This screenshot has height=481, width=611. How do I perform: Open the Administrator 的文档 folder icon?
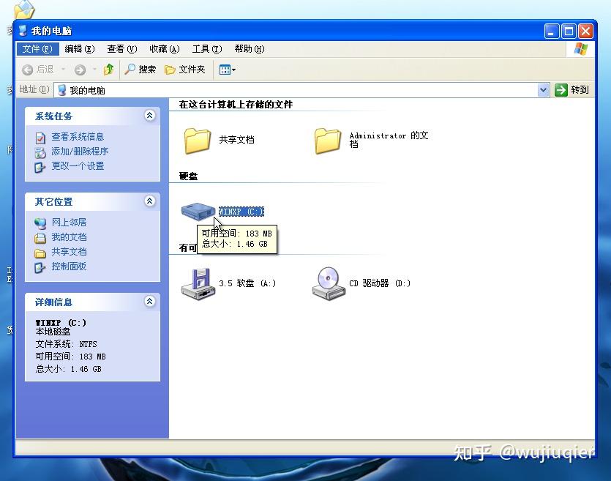pyautogui.click(x=327, y=141)
